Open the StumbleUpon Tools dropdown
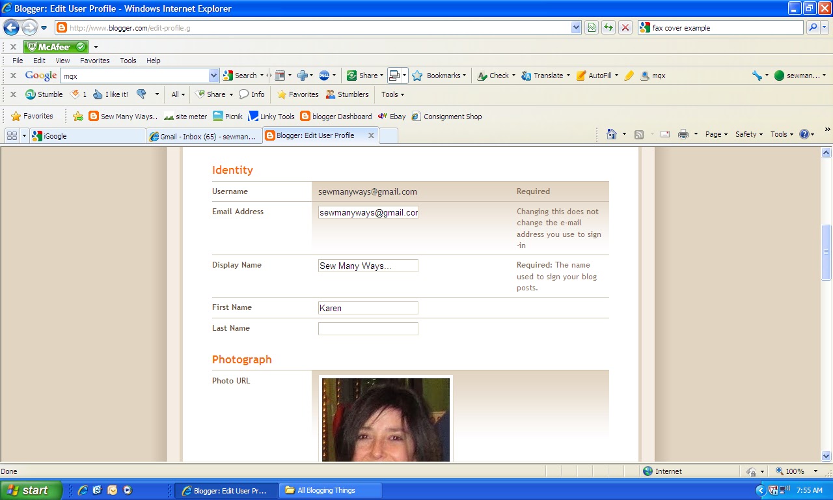This screenshot has width=833, height=500. (392, 94)
